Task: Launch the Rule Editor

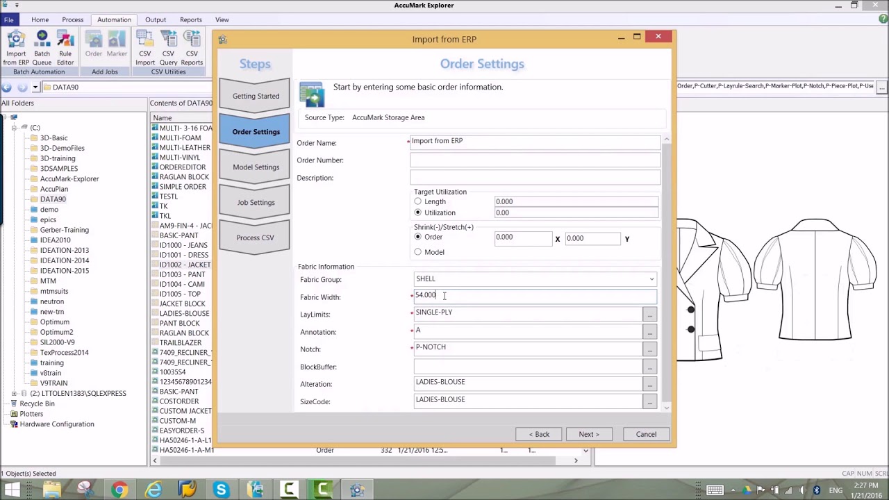Action: (65, 48)
